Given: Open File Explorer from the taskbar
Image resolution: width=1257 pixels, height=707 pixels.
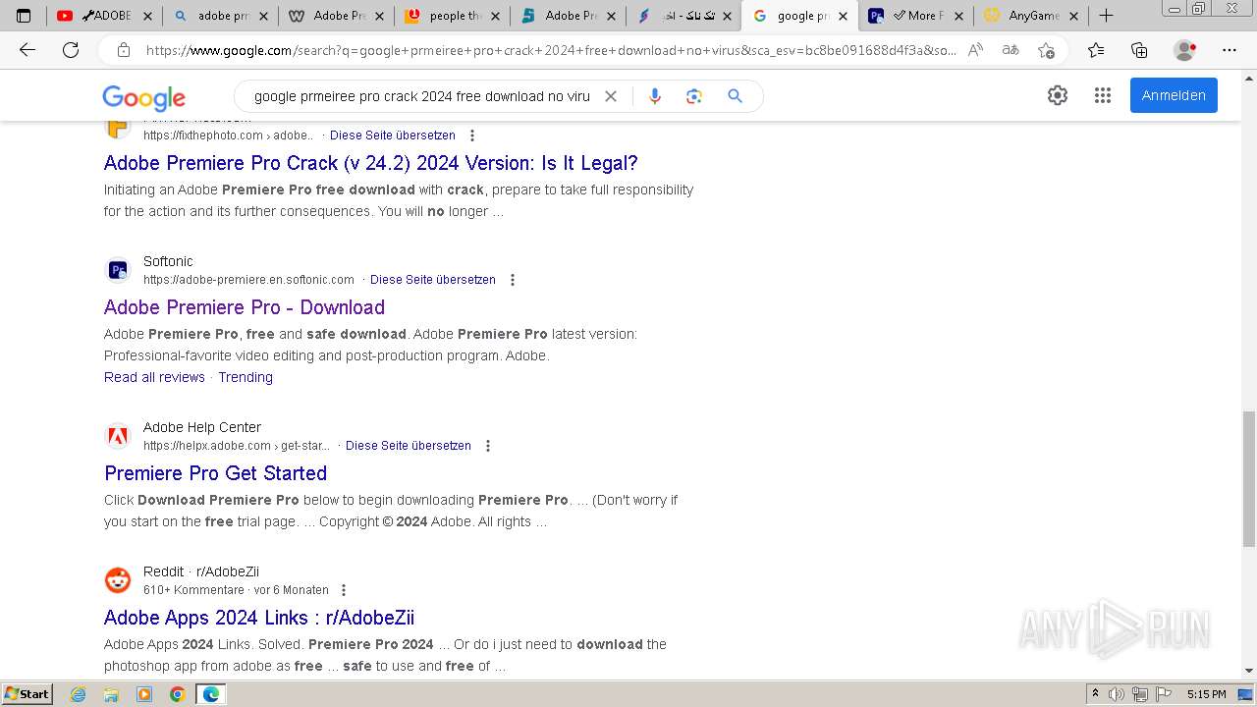Looking at the screenshot, I should pyautogui.click(x=111, y=694).
